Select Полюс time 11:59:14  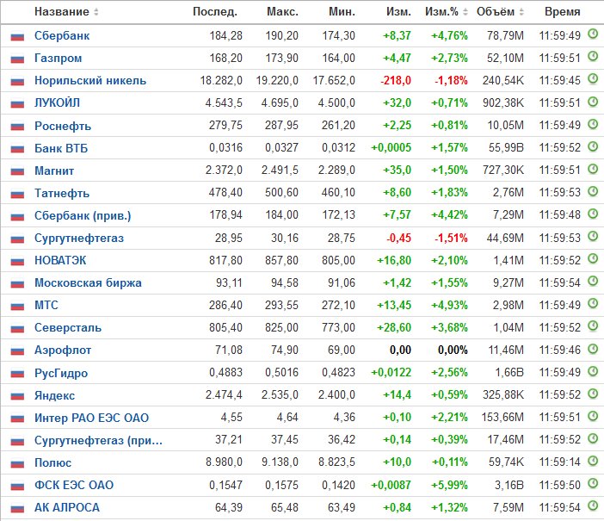(560, 462)
